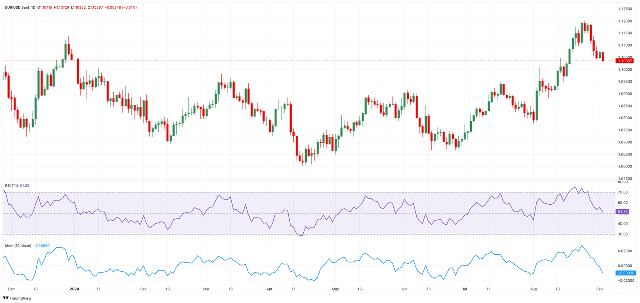Click the TradingView logo
This screenshot has height=303, width=640.
(x=17, y=298)
